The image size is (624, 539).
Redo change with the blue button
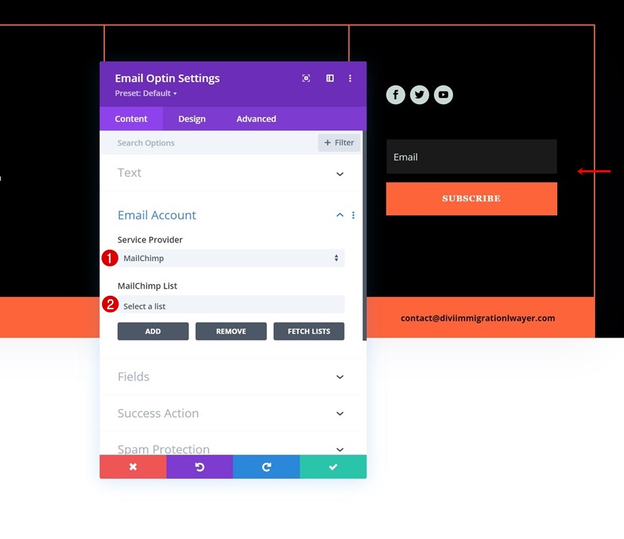point(266,467)
